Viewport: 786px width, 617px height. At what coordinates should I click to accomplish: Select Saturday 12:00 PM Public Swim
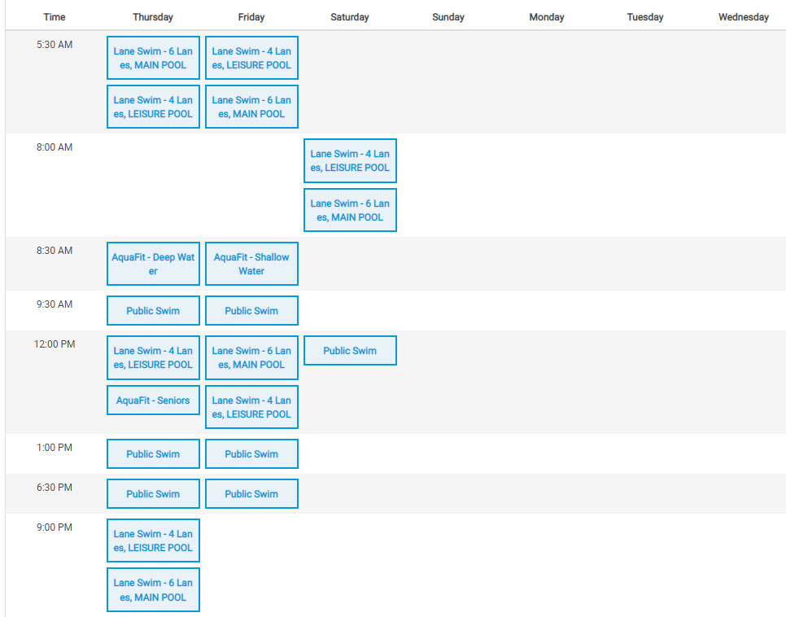click(x=350, y=351)
